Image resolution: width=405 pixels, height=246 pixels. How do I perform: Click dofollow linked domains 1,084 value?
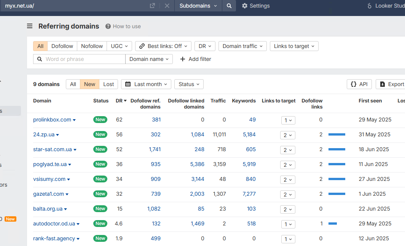198,135
